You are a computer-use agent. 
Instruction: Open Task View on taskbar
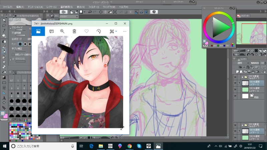click(81, 146)
